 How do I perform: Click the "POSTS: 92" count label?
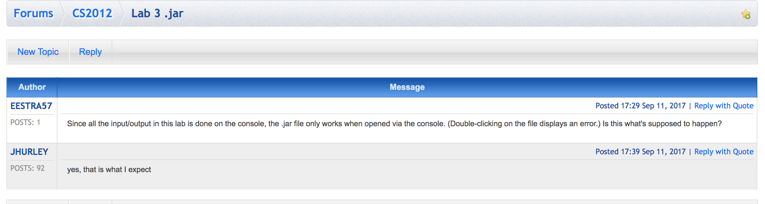(27, 168)
